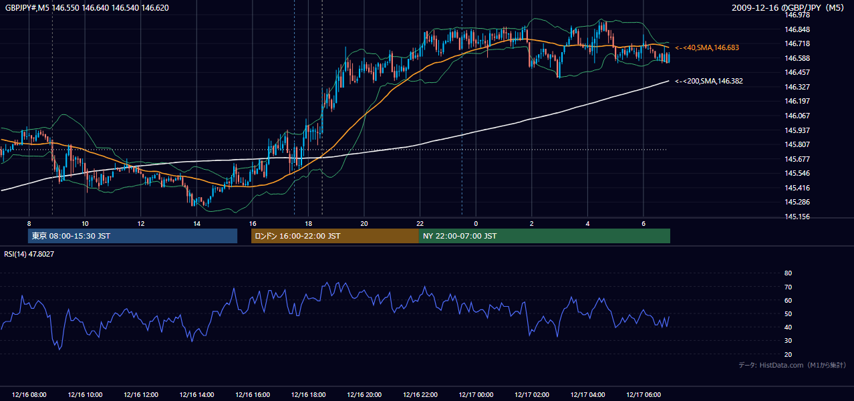Click price axis label 146.197
854x401 pixels.
[796, 101]
